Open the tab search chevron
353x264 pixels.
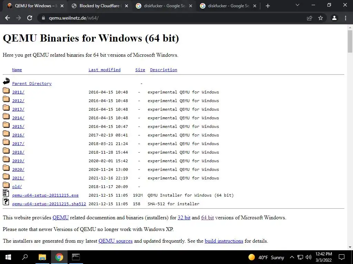297,5
